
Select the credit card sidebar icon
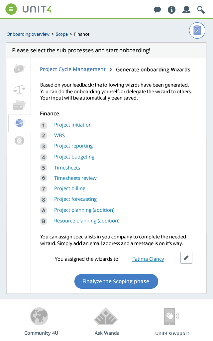click(x=19, y=105)
